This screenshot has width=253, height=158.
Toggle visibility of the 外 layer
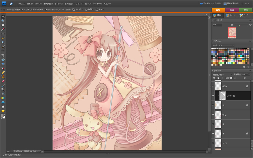tap(213, 134)
